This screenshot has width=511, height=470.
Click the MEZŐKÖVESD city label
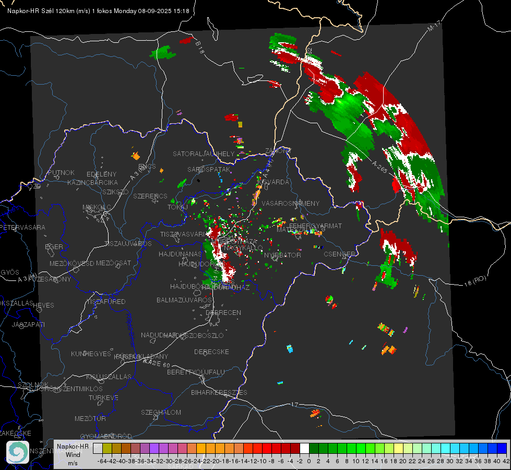[x=72, y=263]
